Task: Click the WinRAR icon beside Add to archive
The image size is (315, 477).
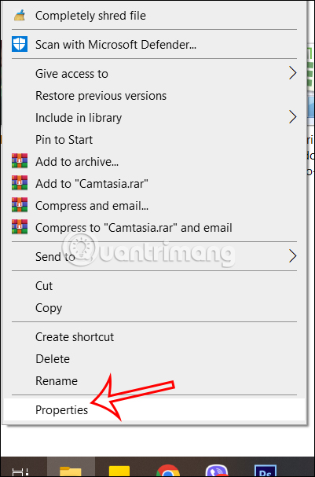Action: [x=20, y=161]
